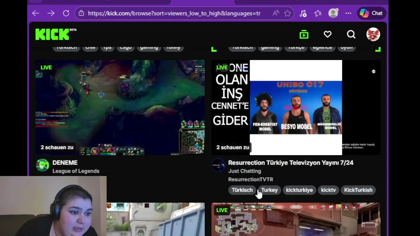Viewport: 420px width, 236px height.
Task: Reload the Kick browse page
Action: pos(66,13)
